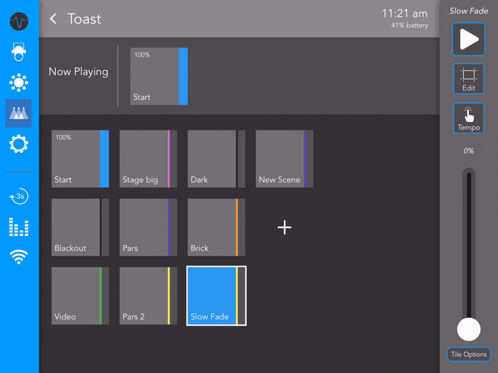Select the scenes stage-lights icon in sidebar

(19, 113)
